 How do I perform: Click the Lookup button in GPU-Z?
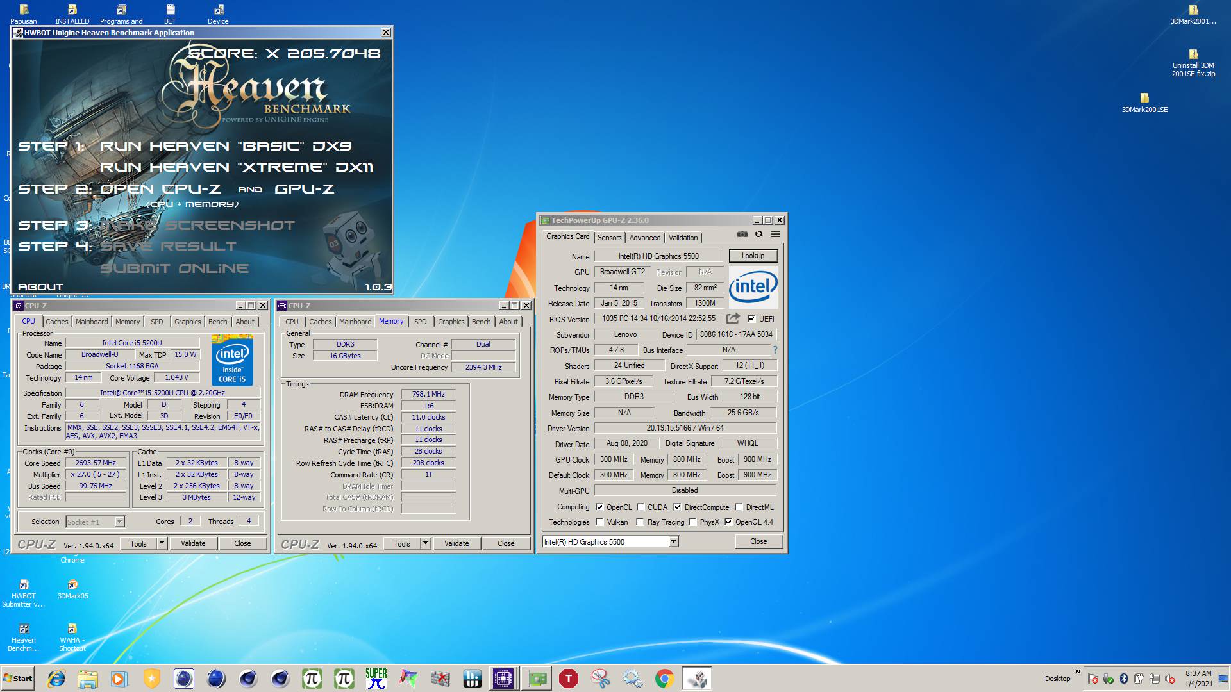[x=753, y=256]
